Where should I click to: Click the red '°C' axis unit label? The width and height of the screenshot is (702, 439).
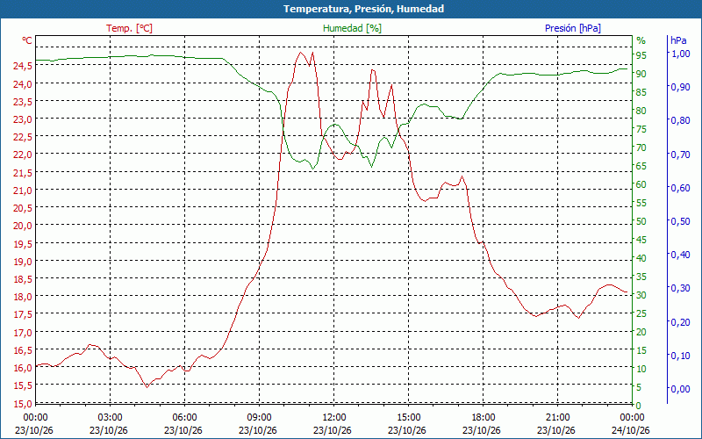(27, 40)
